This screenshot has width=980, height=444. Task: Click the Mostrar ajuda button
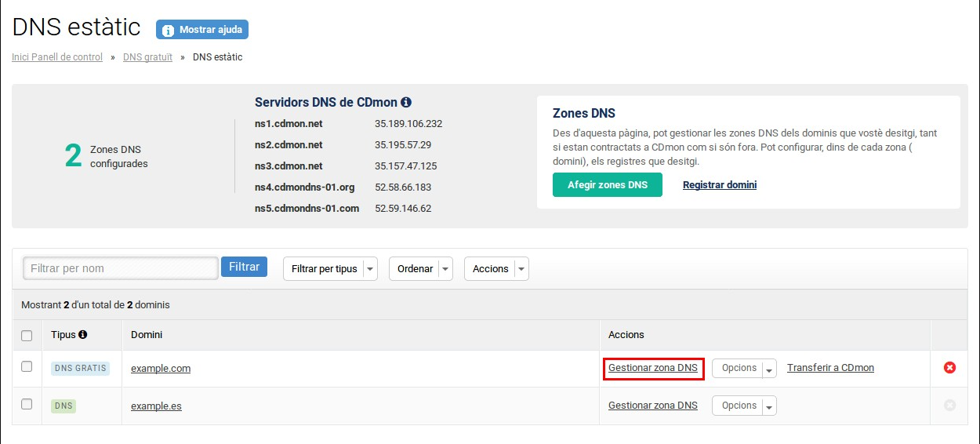202,31
